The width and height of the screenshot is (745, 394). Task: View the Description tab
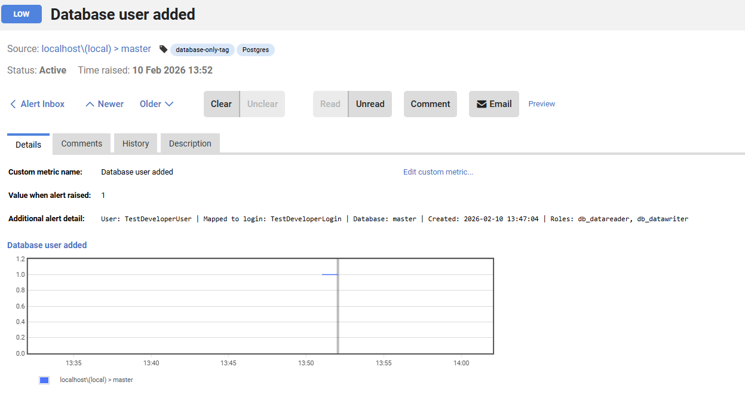189,143
